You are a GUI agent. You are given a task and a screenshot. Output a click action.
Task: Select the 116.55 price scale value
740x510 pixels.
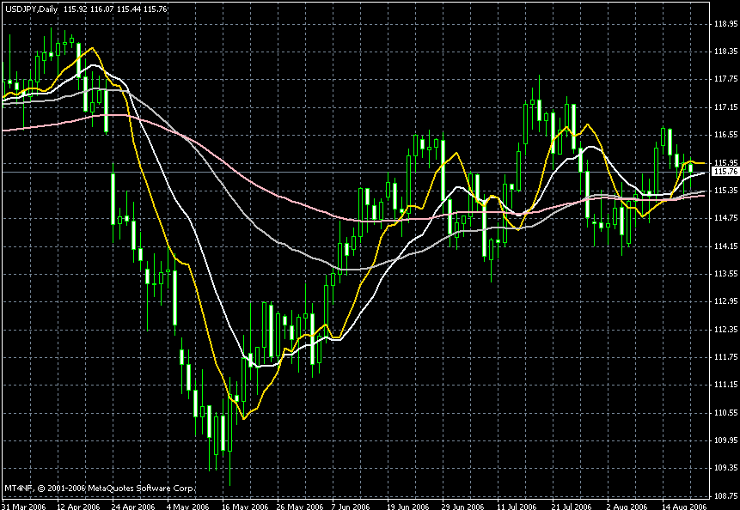click(726, 135)
